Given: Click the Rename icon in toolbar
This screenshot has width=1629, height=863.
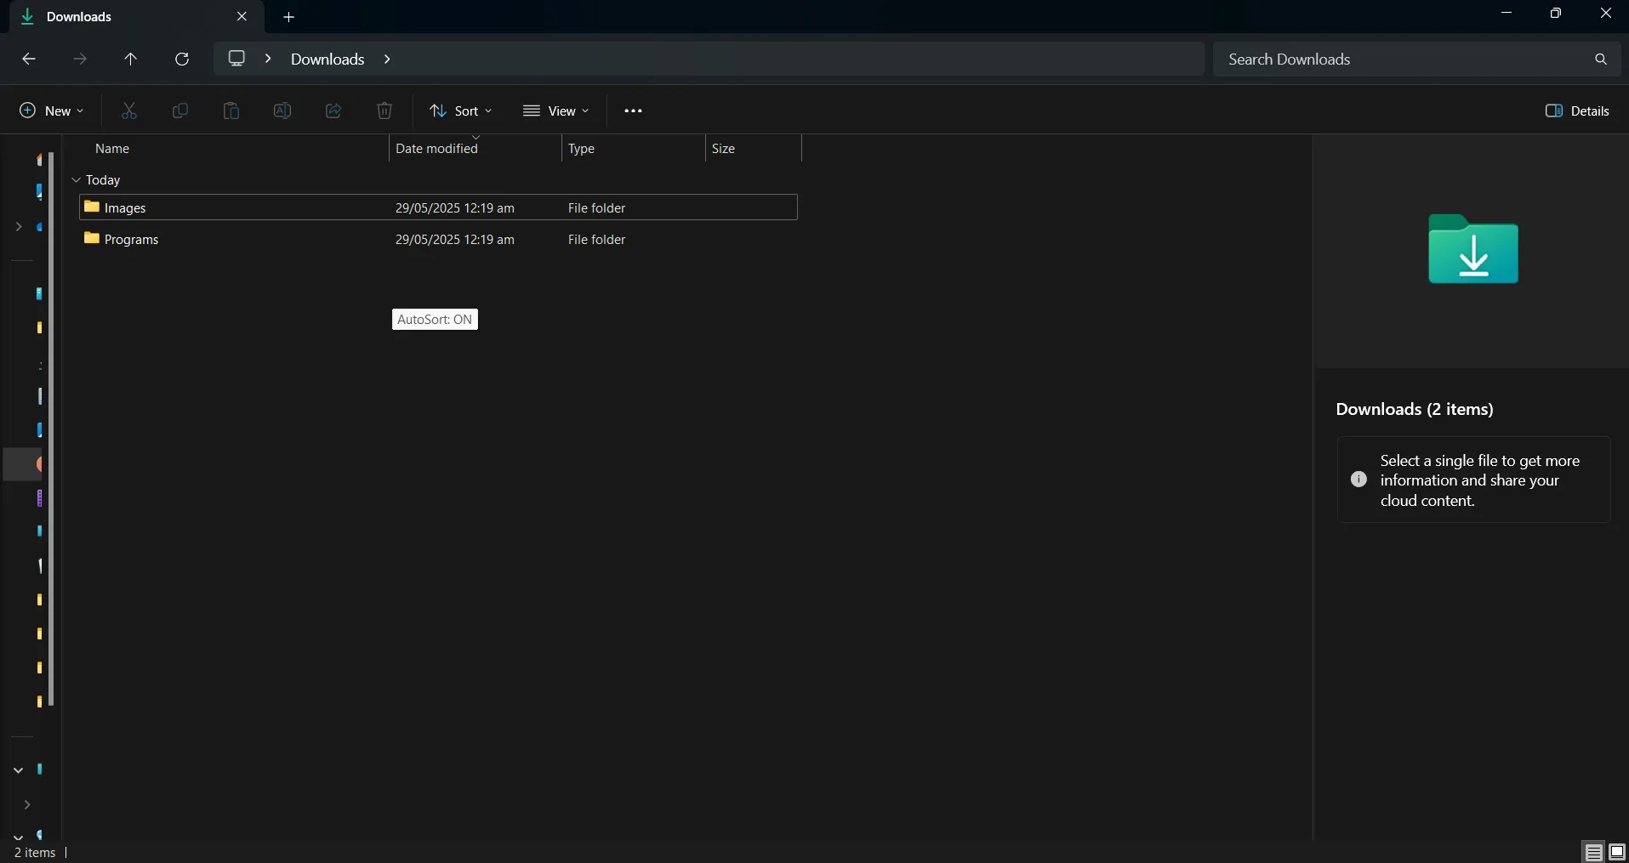Looking at the screenshot, I should click(x=282, y=111).
